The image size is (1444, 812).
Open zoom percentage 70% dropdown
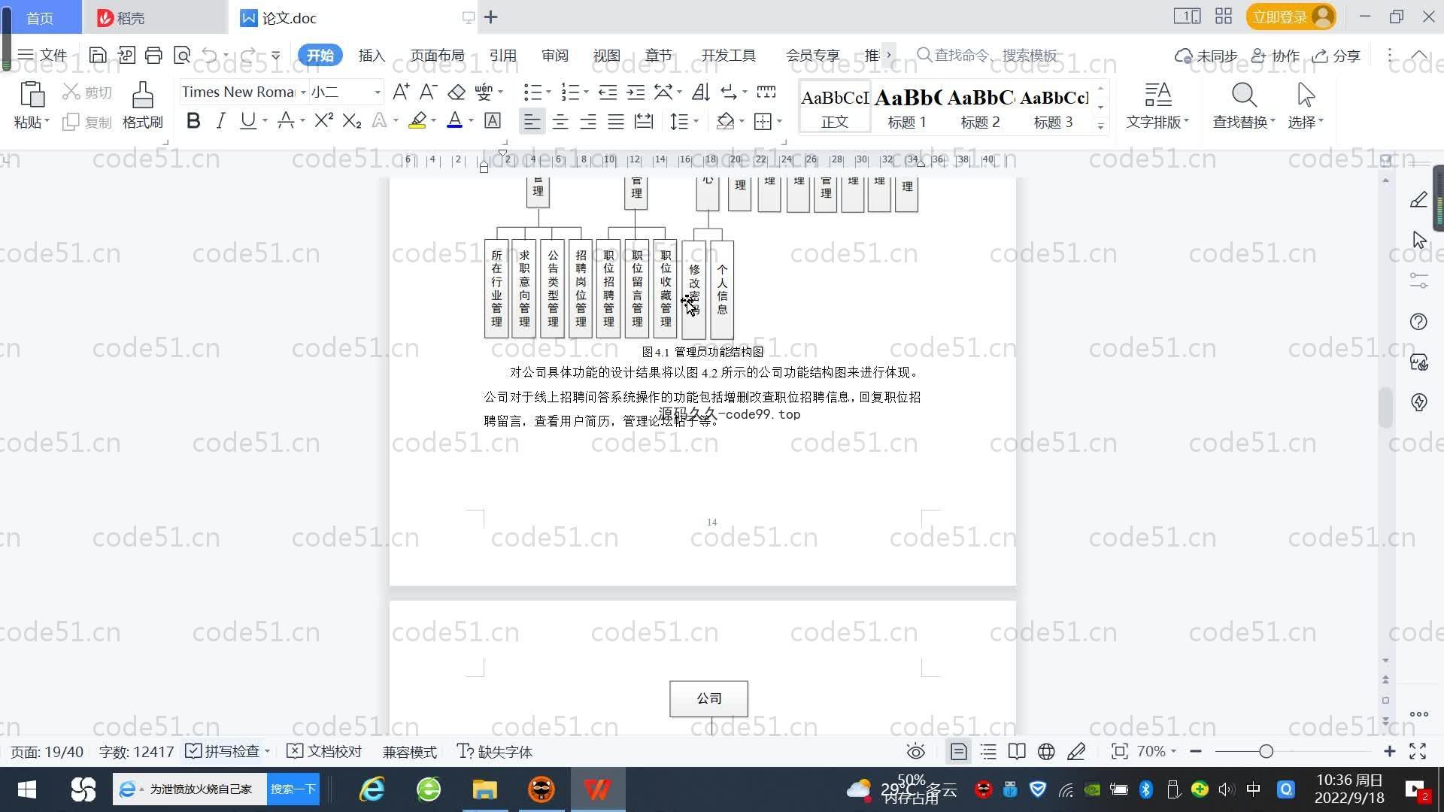[x=1157, y=752]
